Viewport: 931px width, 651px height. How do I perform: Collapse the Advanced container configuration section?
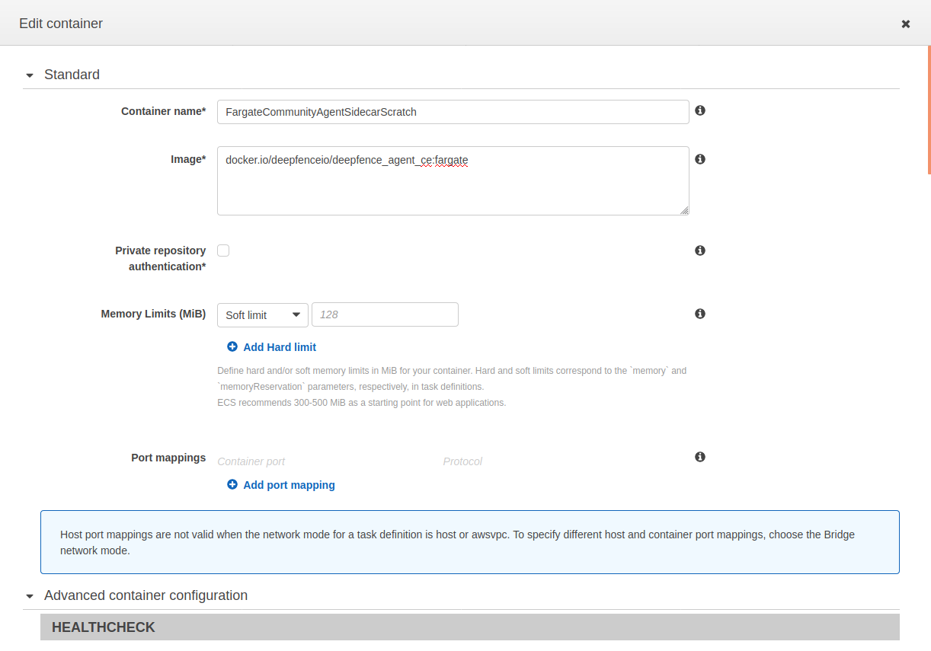[x=29, y=595]
